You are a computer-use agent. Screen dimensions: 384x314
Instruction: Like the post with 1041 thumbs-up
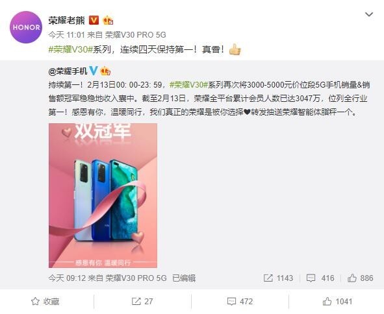point(337,301)
